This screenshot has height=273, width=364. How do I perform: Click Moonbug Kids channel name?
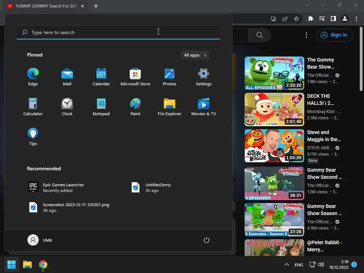click(x=323, y=111)
